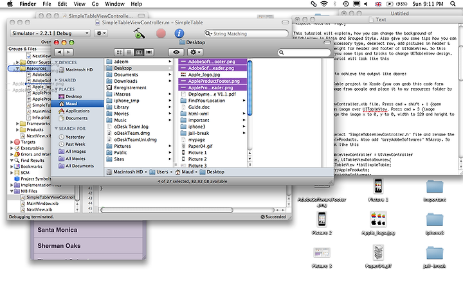Select AppleProductFooter.png in Desktop column
The width and height of the screenshot is (463, 289).
click(213, 81)
